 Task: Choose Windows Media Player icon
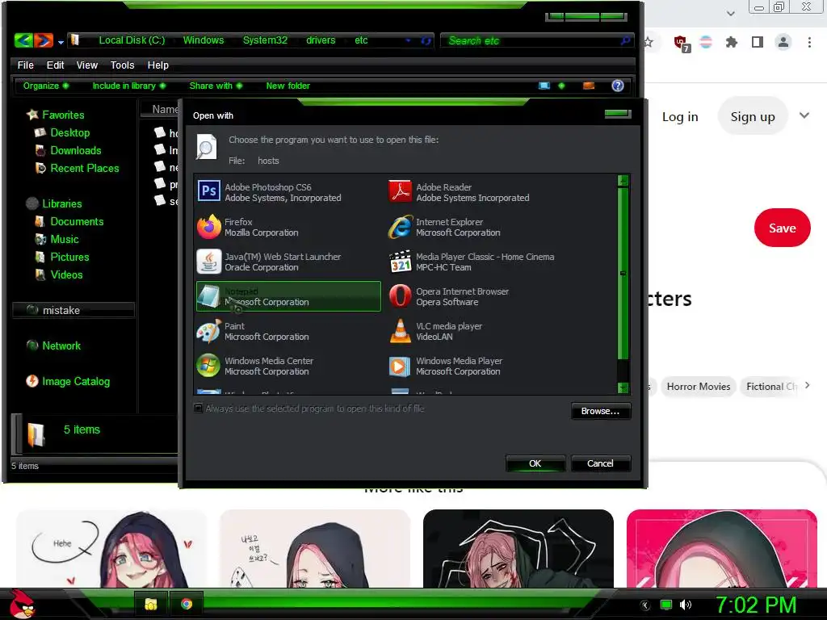[400, 366]
